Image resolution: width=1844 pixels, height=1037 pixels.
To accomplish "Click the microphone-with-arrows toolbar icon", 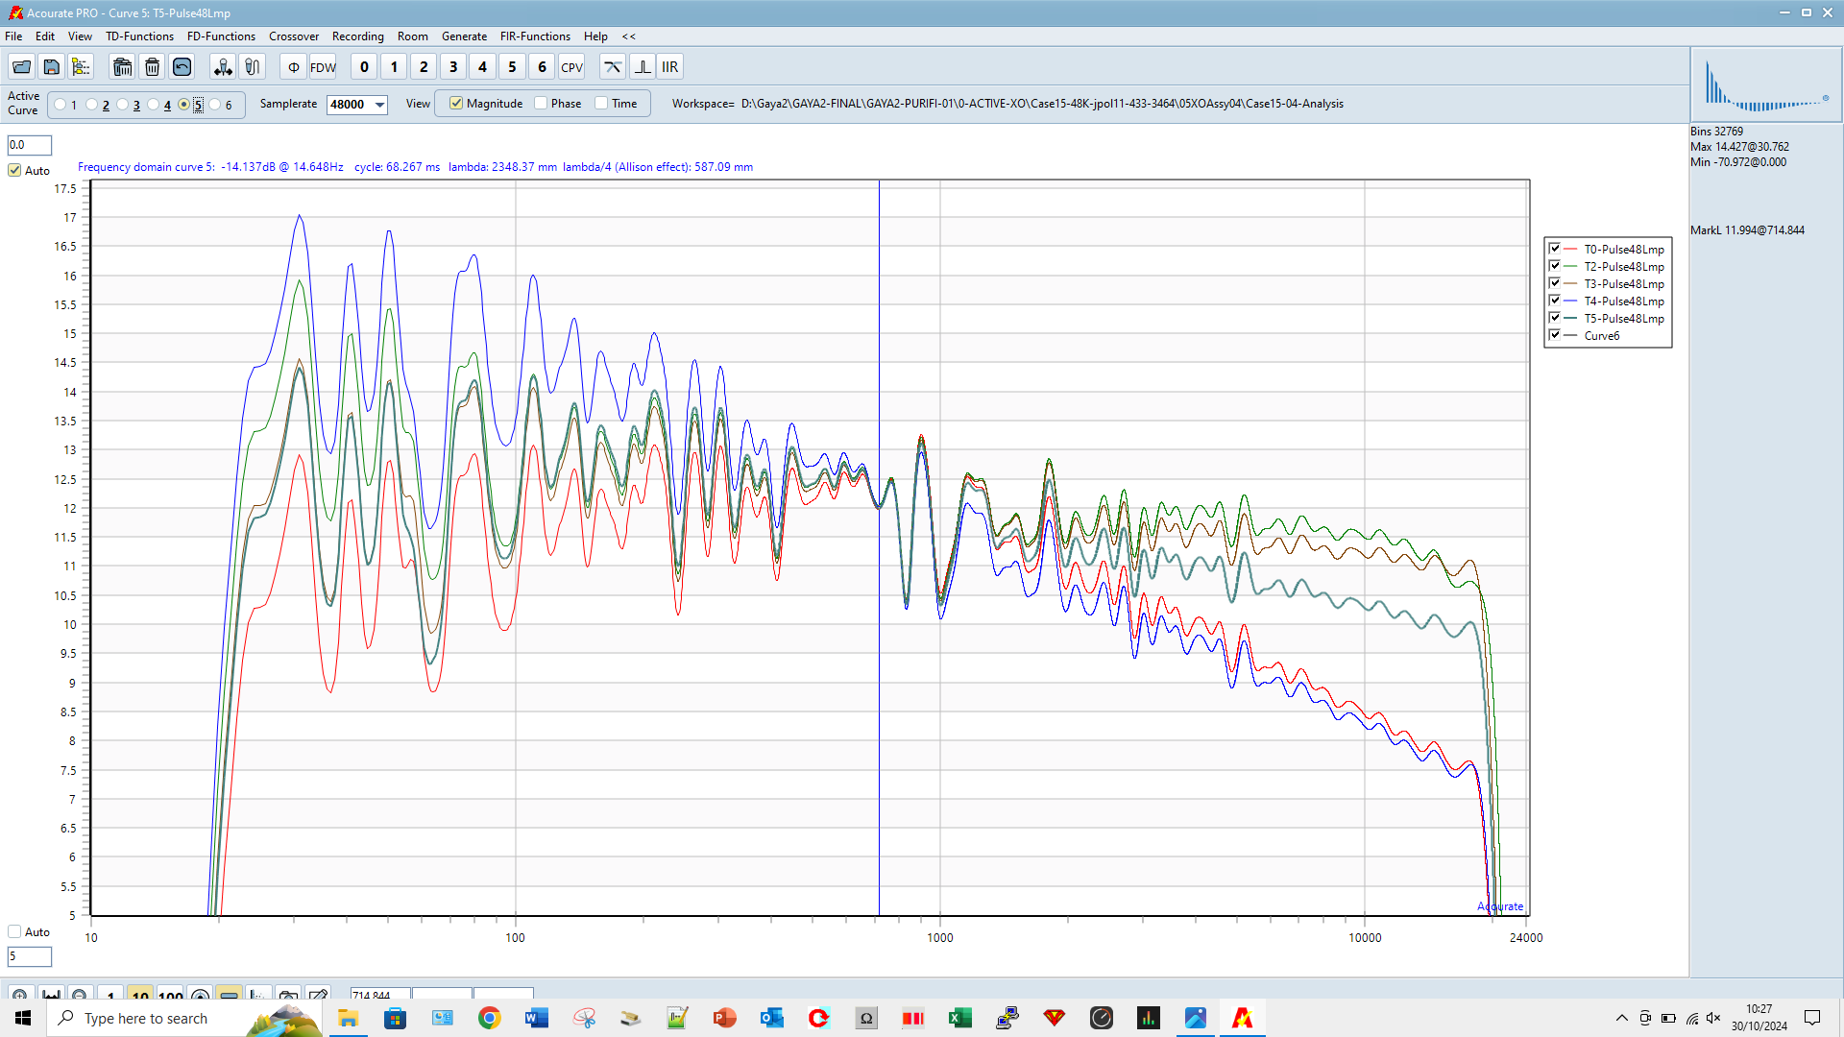I will pyautogui.click(x=223, y=67).
